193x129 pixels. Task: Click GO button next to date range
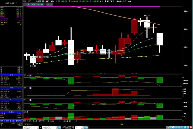(x=59, y=127)
